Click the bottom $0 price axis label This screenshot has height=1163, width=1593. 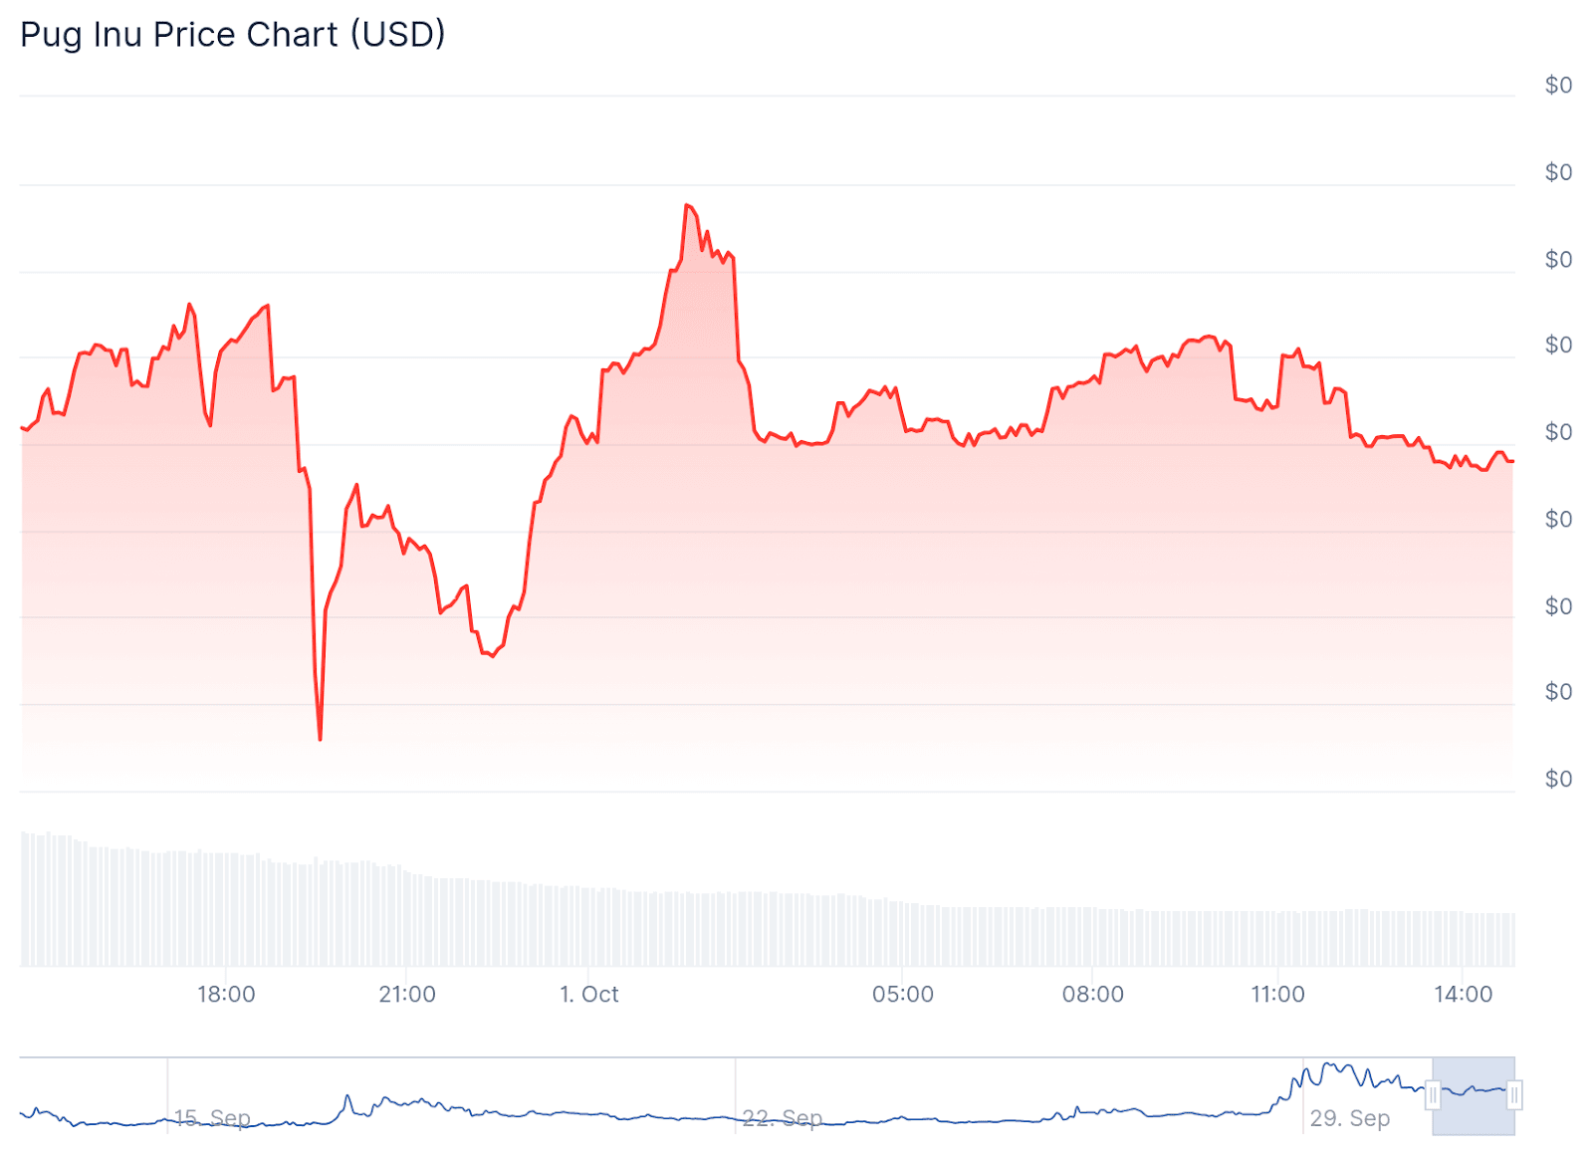[1558, 779]
